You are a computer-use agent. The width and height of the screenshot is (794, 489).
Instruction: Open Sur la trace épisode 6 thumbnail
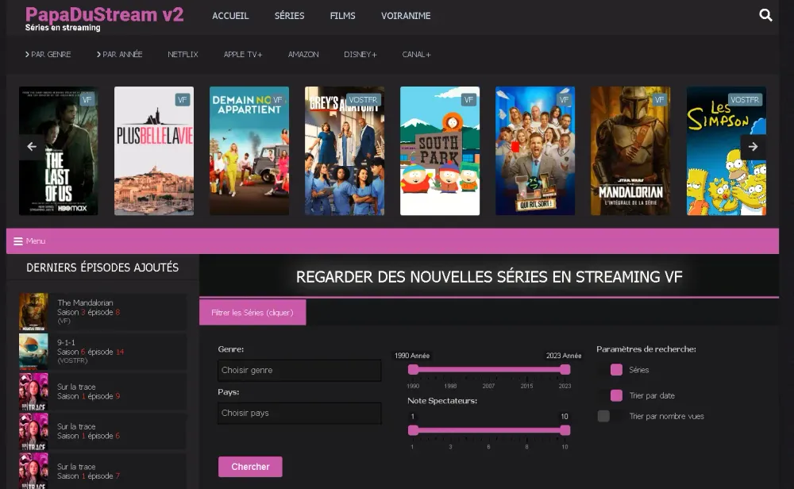(33, 431)
